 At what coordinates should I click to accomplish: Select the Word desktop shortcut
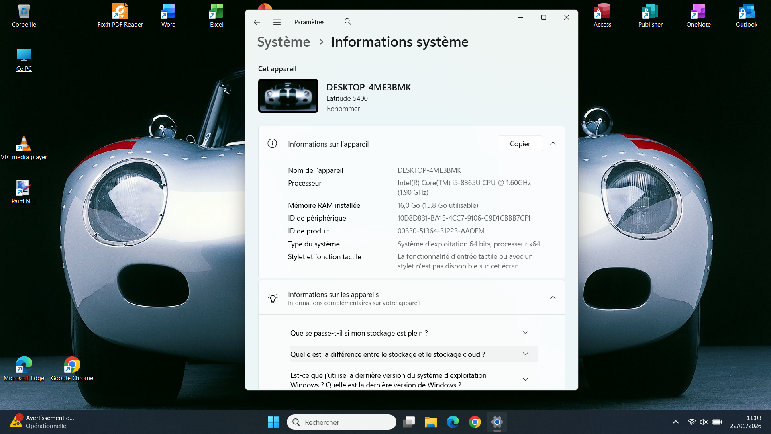pos(168,16)
